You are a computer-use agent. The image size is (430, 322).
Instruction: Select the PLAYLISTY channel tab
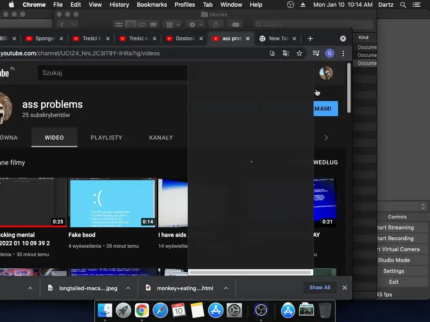[106, 138]
